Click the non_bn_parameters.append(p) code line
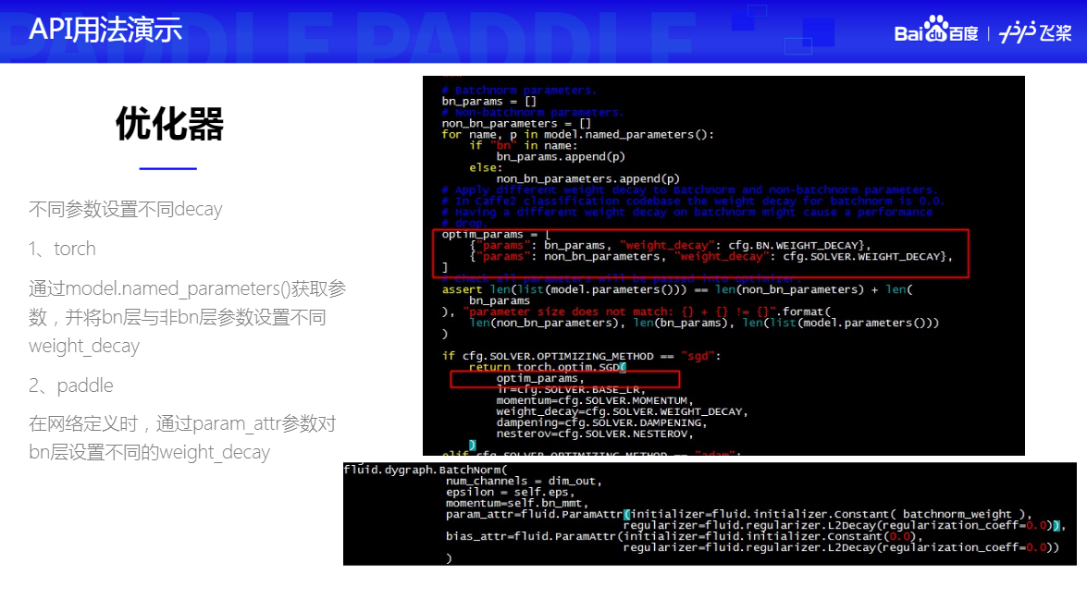 (x=587, y=178)
